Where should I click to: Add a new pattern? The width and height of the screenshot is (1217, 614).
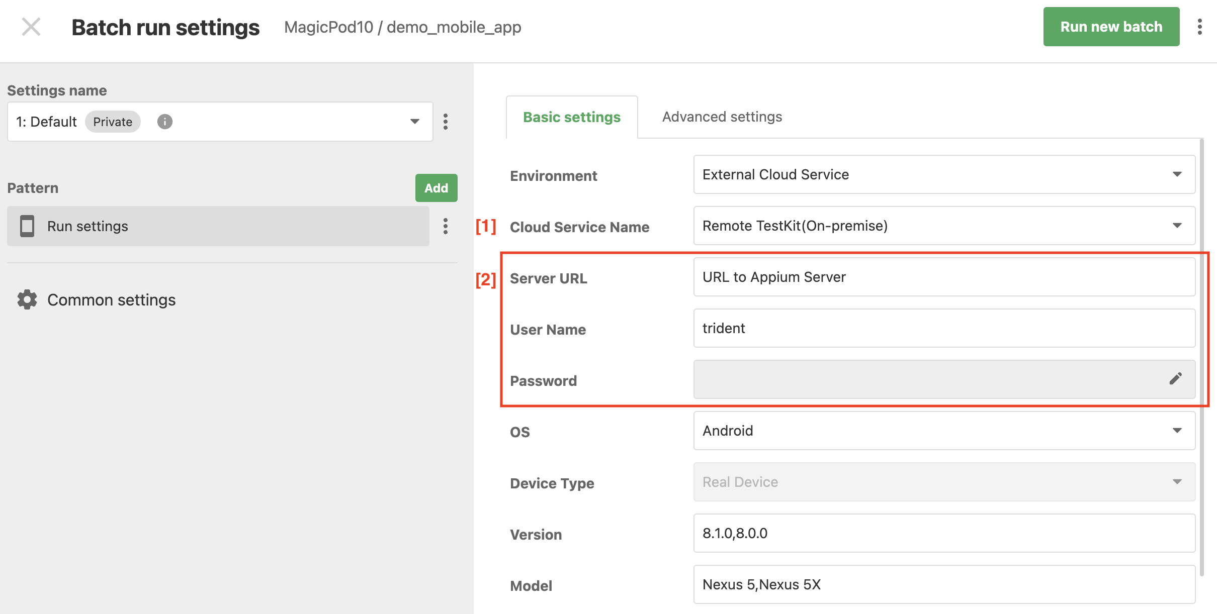(436, 188)
